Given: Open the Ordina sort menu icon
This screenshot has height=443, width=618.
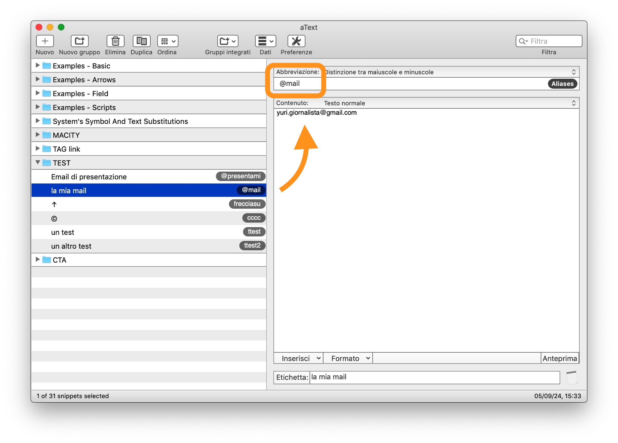Looking at the screenshot, I should coord(168,41).
